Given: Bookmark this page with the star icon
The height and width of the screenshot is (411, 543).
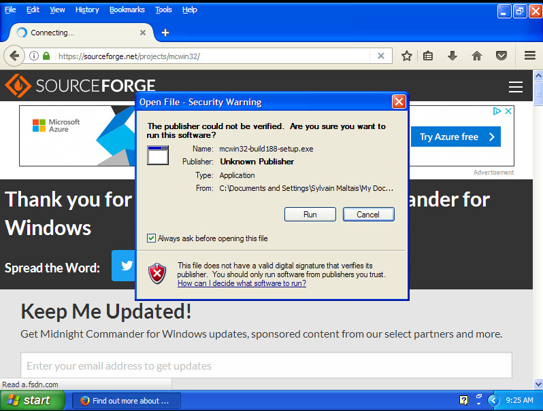Looking at the screenshot, I should [406, 56].
